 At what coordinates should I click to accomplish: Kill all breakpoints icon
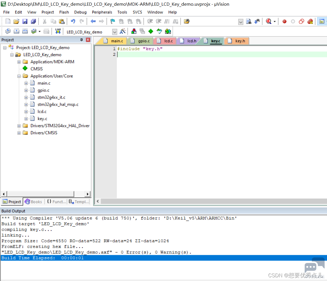tap(310, 21)
